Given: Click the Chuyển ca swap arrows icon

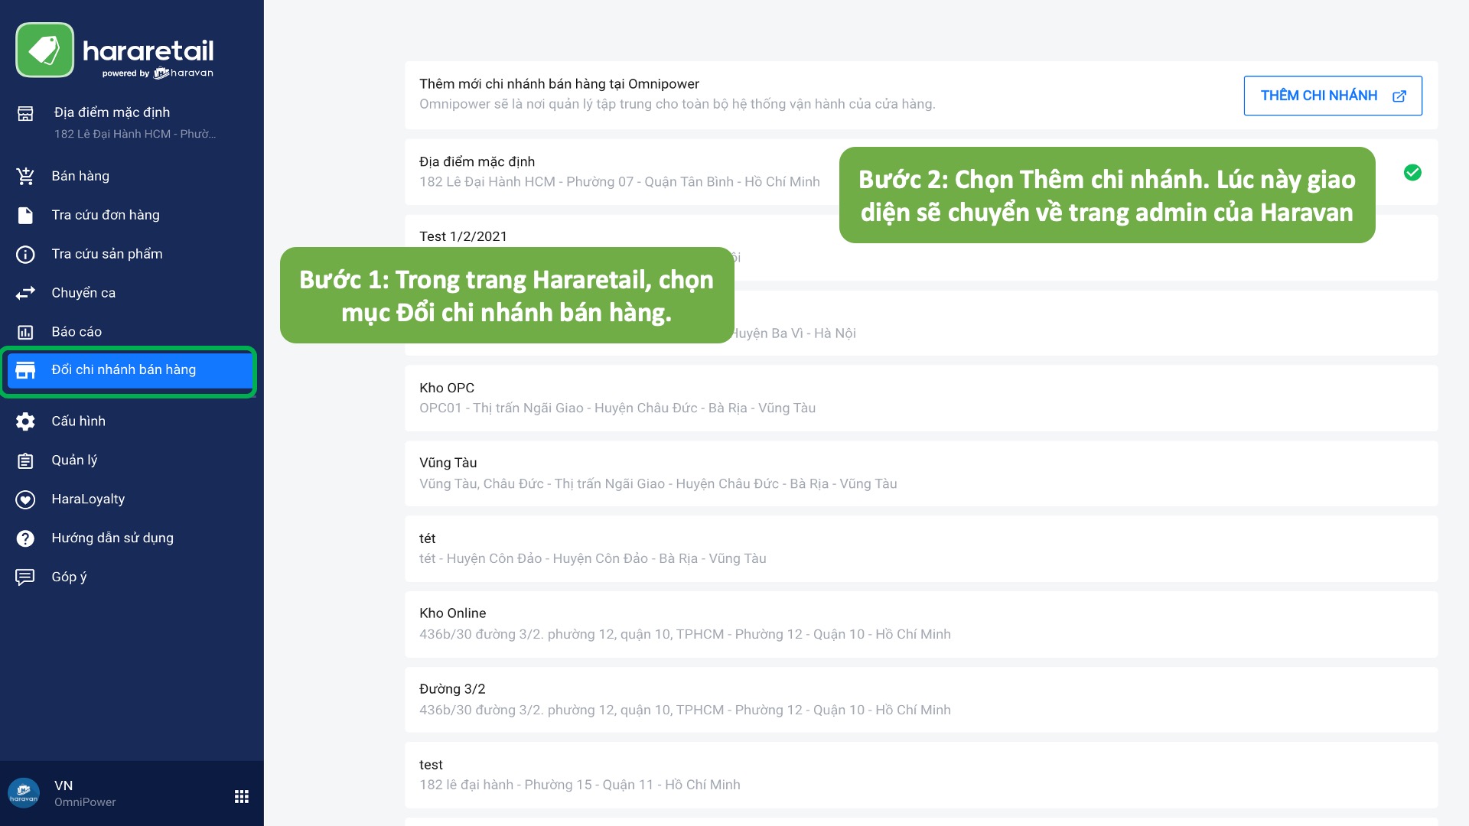Looking at the screenshot, I should tap(25, 293).
